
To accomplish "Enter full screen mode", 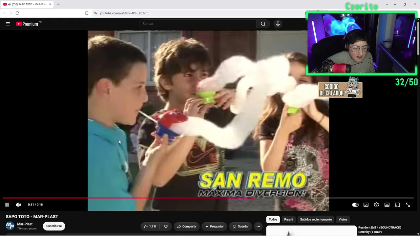I will [408, 205].
